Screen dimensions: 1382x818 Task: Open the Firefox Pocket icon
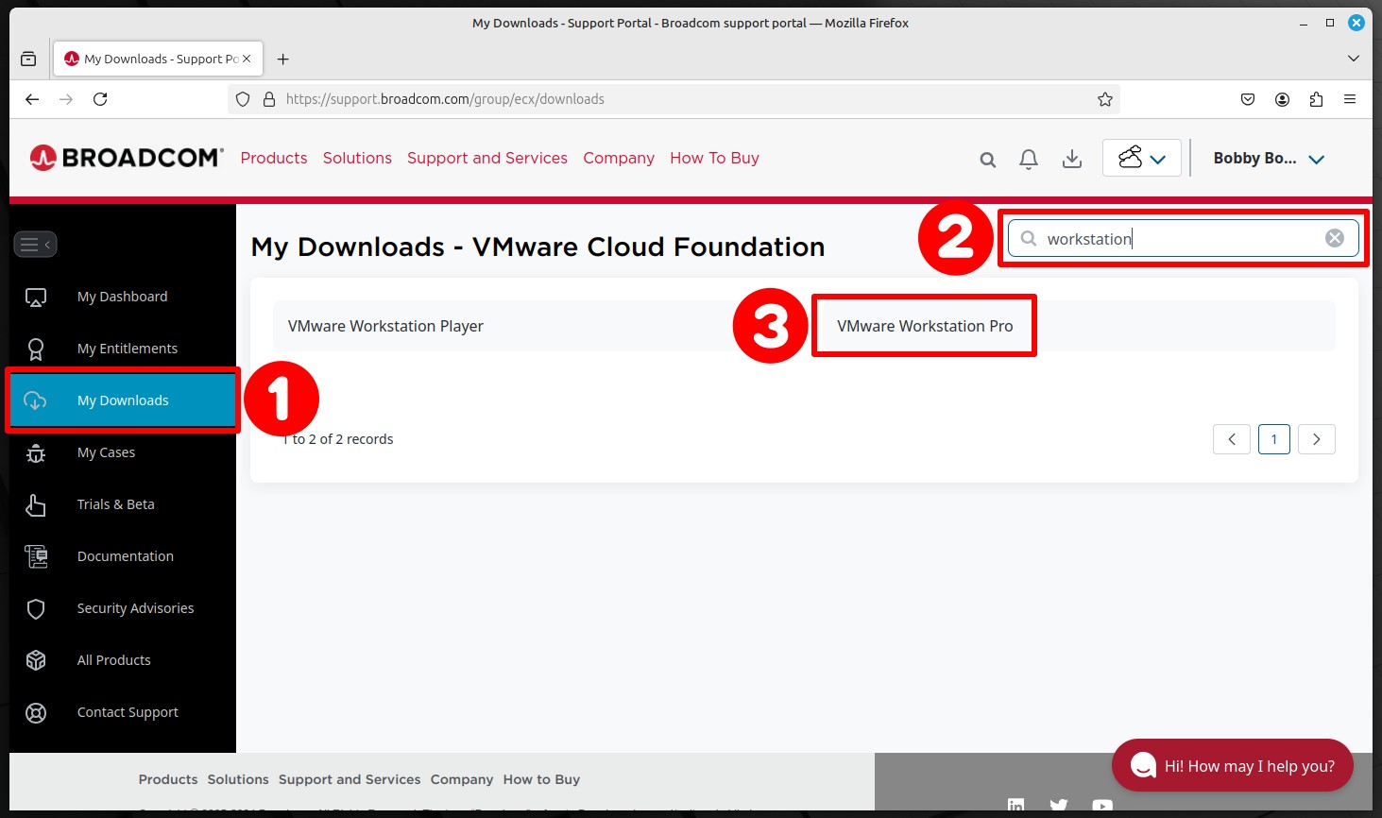[x=1248, y=99]
